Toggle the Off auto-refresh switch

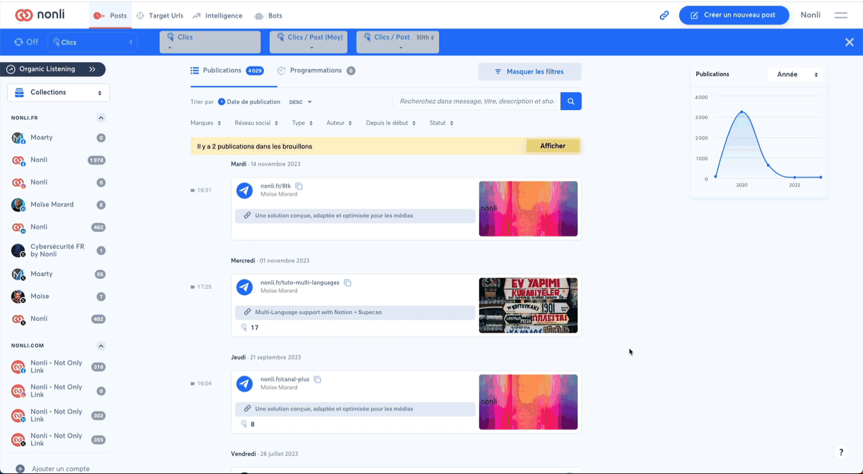pos(26,42)
